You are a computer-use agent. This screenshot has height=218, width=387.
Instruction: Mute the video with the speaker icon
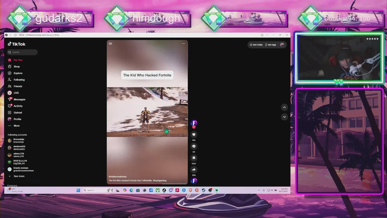[110, 44]
